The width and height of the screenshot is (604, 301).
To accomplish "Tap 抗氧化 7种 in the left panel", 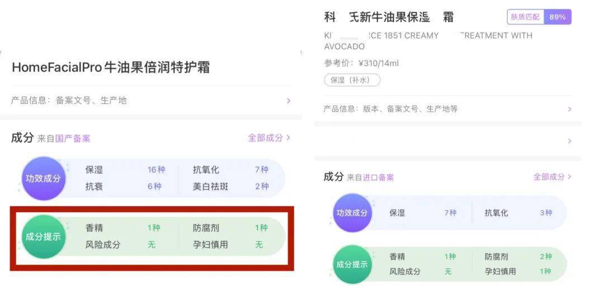I will coord(230,170).
